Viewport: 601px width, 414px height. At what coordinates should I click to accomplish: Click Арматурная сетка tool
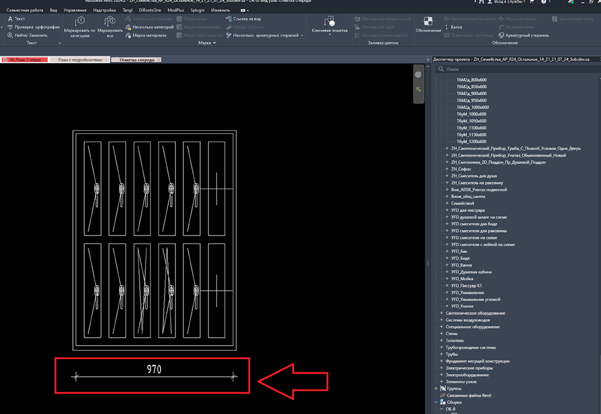pyautogui.click(x=573, y=19)
